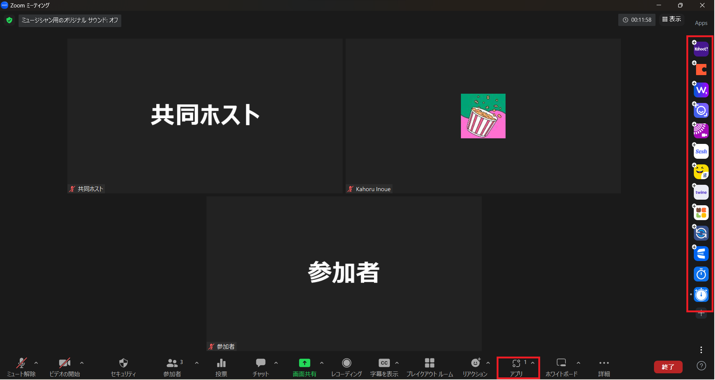
Task: Expand the chevron next to チャット
Action: pyautogui.click(x=276, y=363)
